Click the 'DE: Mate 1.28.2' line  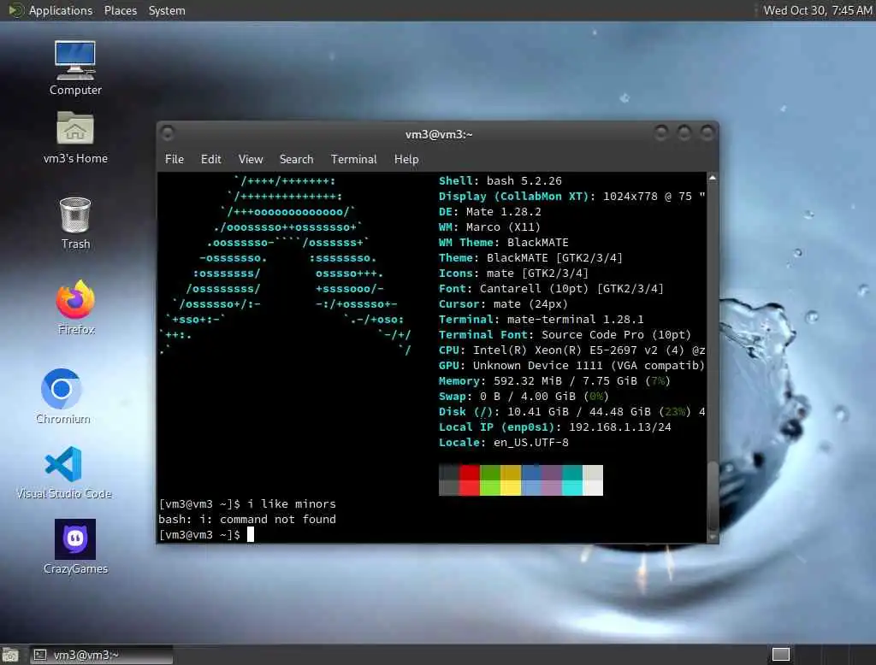(490, 212)
